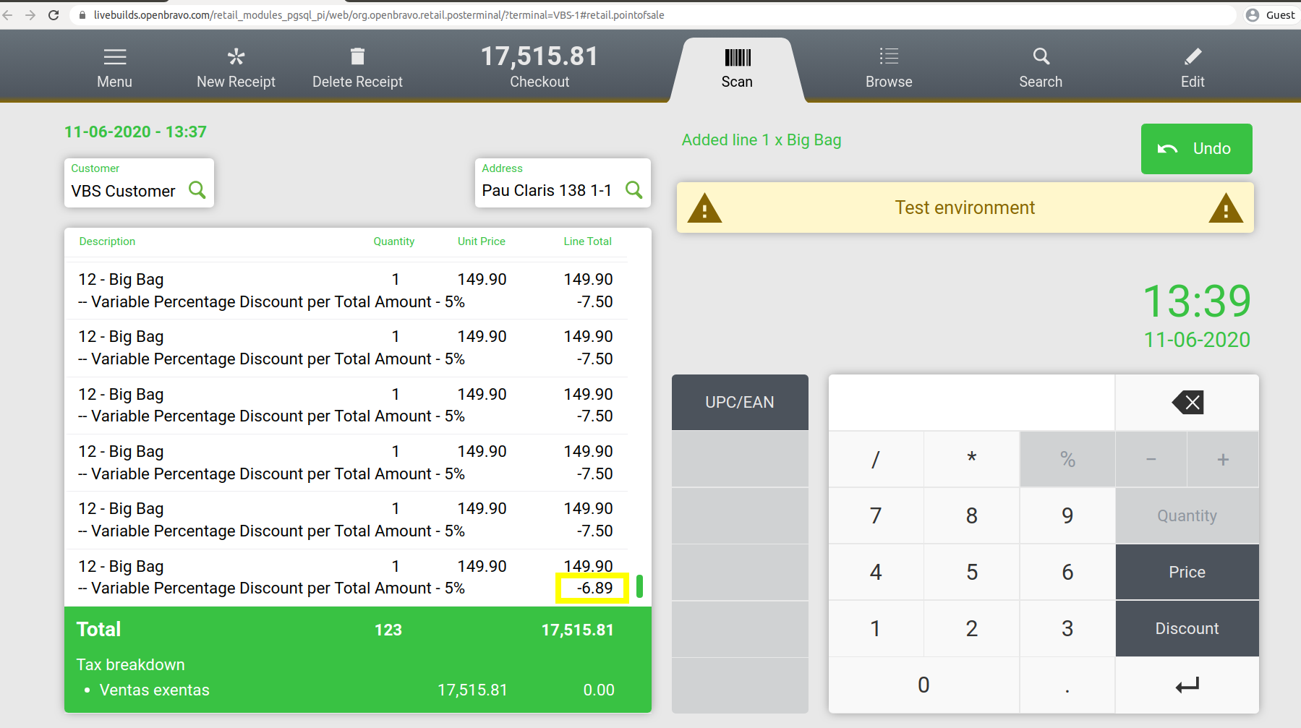1301x728 pixels.
Task: Open the Address field Pau Claris 138 1-1
Action: pyautogui.click(x=563, y=183)
